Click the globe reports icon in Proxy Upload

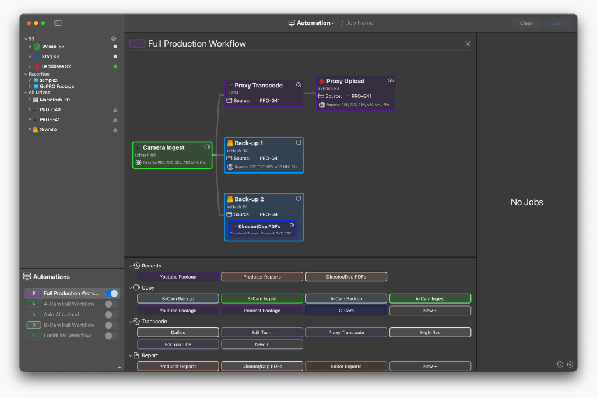coord(322,105)
